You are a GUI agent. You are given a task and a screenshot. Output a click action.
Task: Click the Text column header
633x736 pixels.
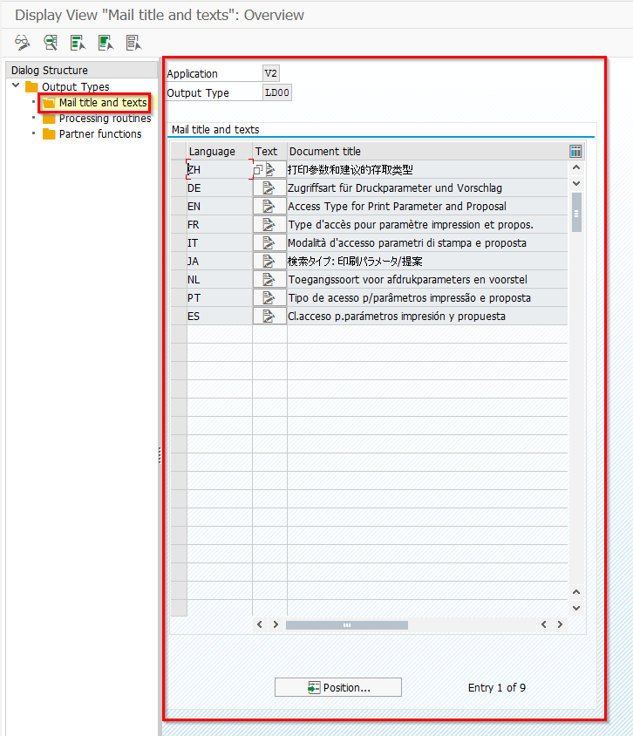[x=269, y=151]
